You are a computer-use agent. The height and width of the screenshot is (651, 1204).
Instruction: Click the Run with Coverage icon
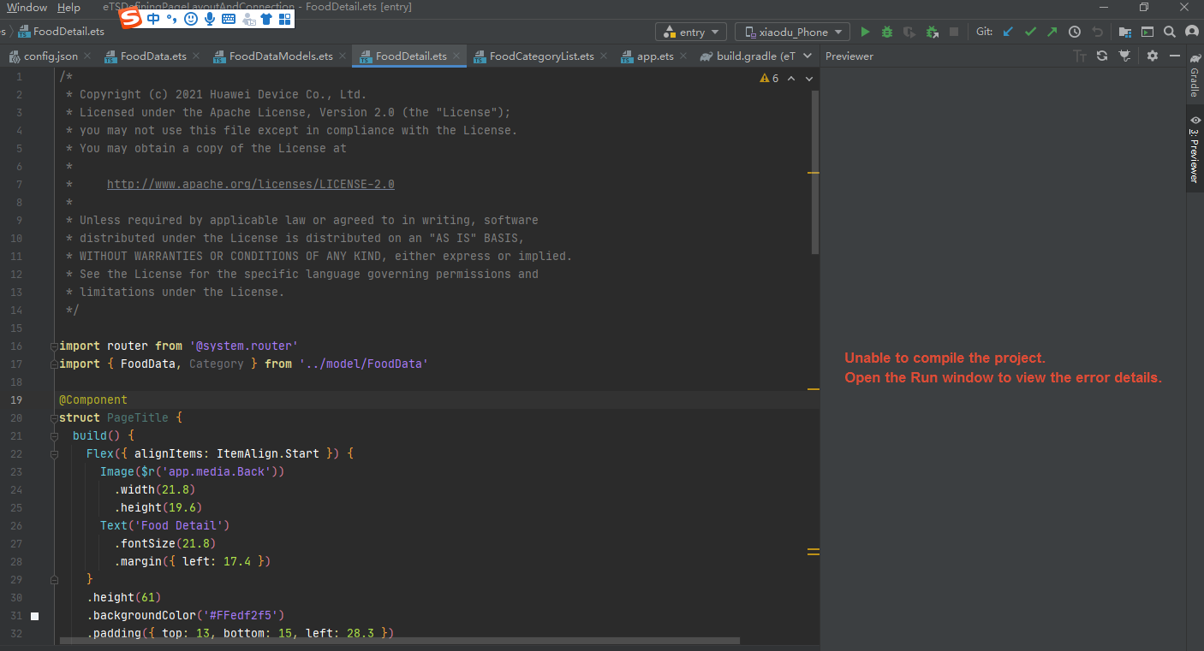pyautogui.click(x=909, y=32)
